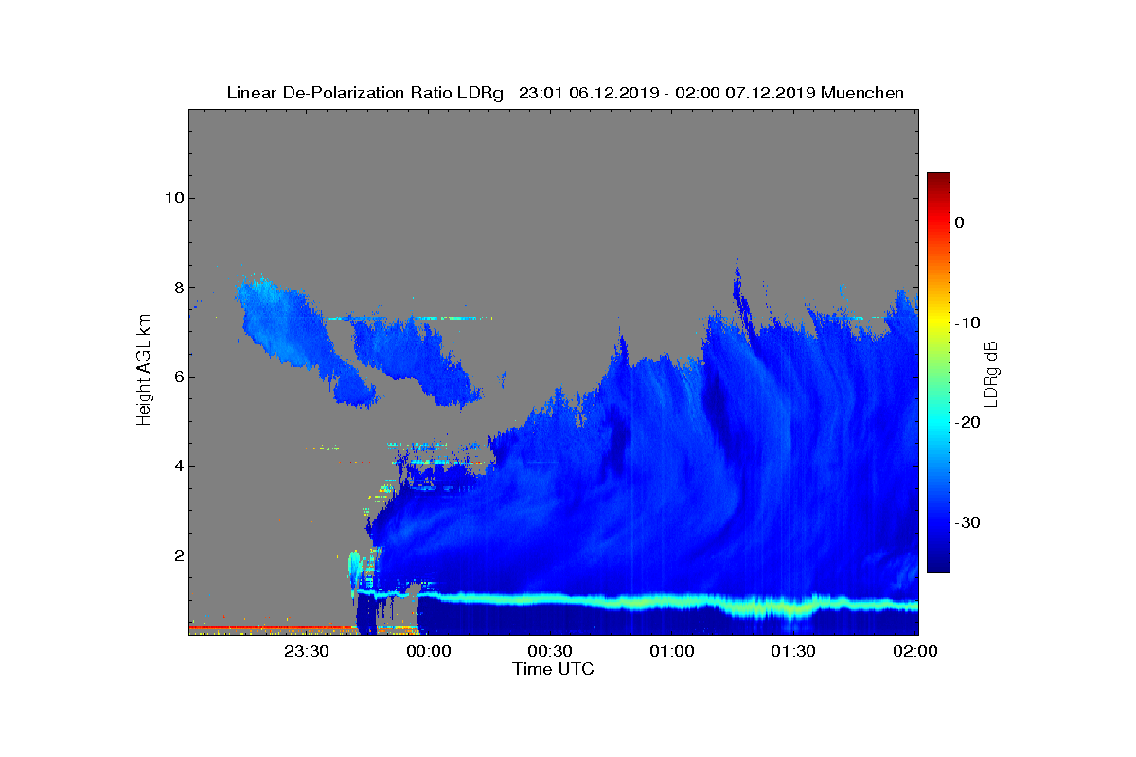Image resolution: width=1136 pixels, height=757 pixels.
Task: Click the plot title "Linear De-Polarization Ratio LDRg"
Action: [365, 93]
